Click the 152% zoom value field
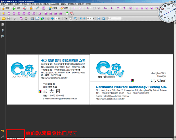The height and width of the screenshot is (140, 176). tap(89, 18)
